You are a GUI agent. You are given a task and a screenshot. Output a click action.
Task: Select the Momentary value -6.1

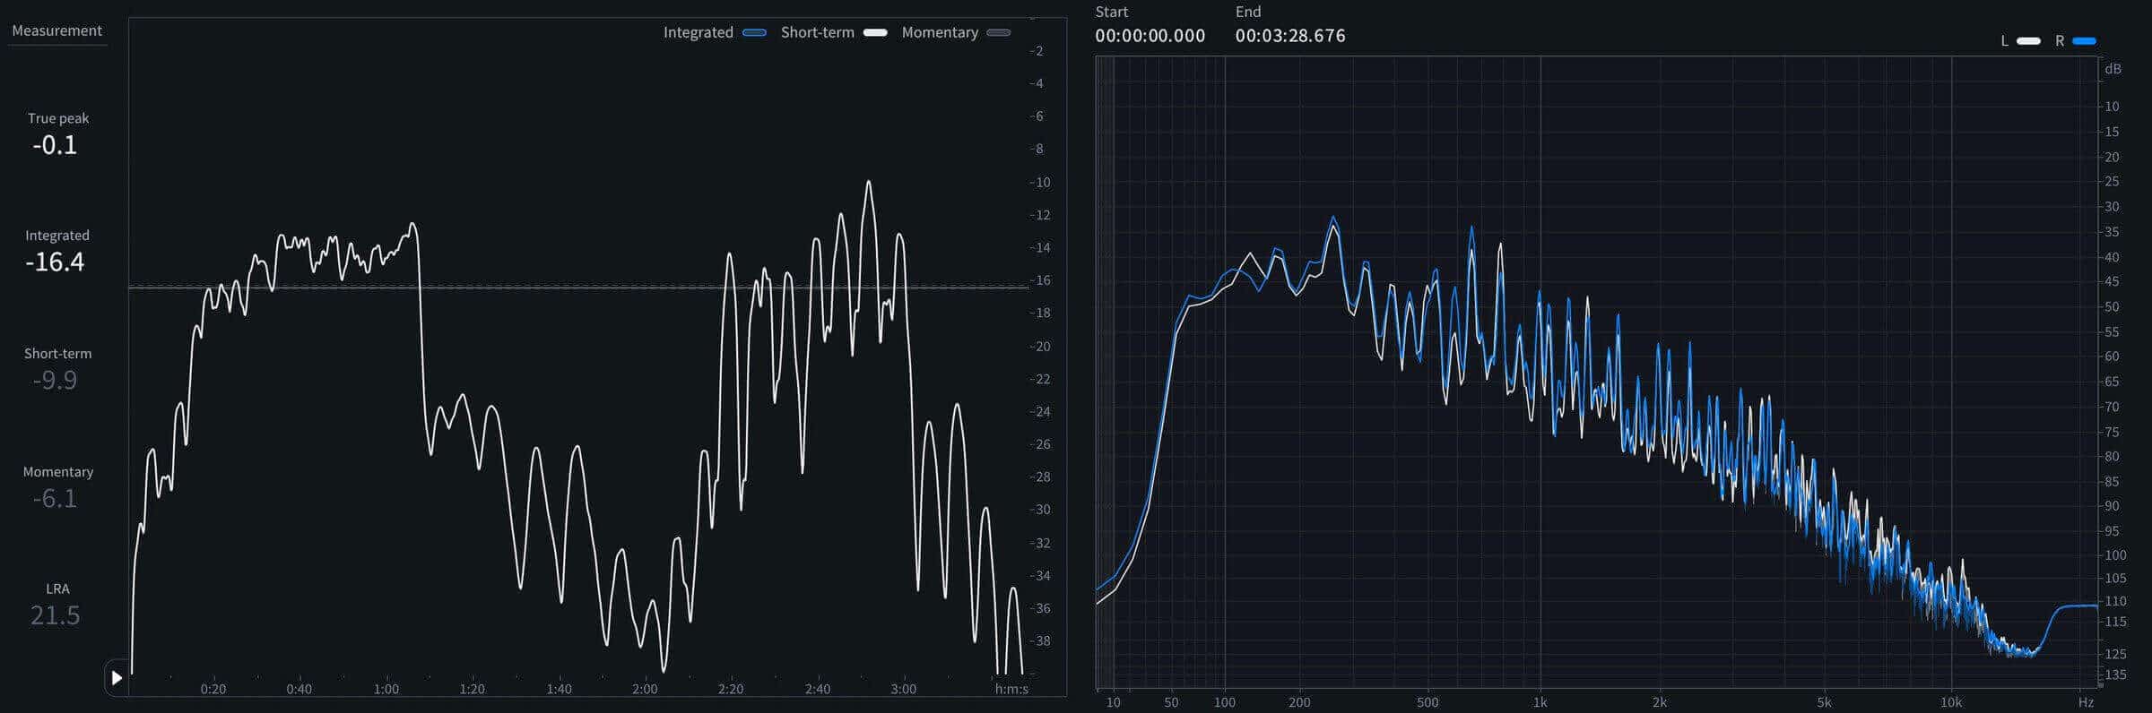point(55,499)
